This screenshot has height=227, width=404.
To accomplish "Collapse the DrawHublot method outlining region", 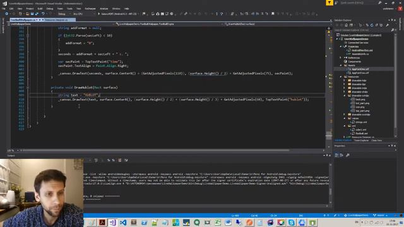I will click(28, 88).
